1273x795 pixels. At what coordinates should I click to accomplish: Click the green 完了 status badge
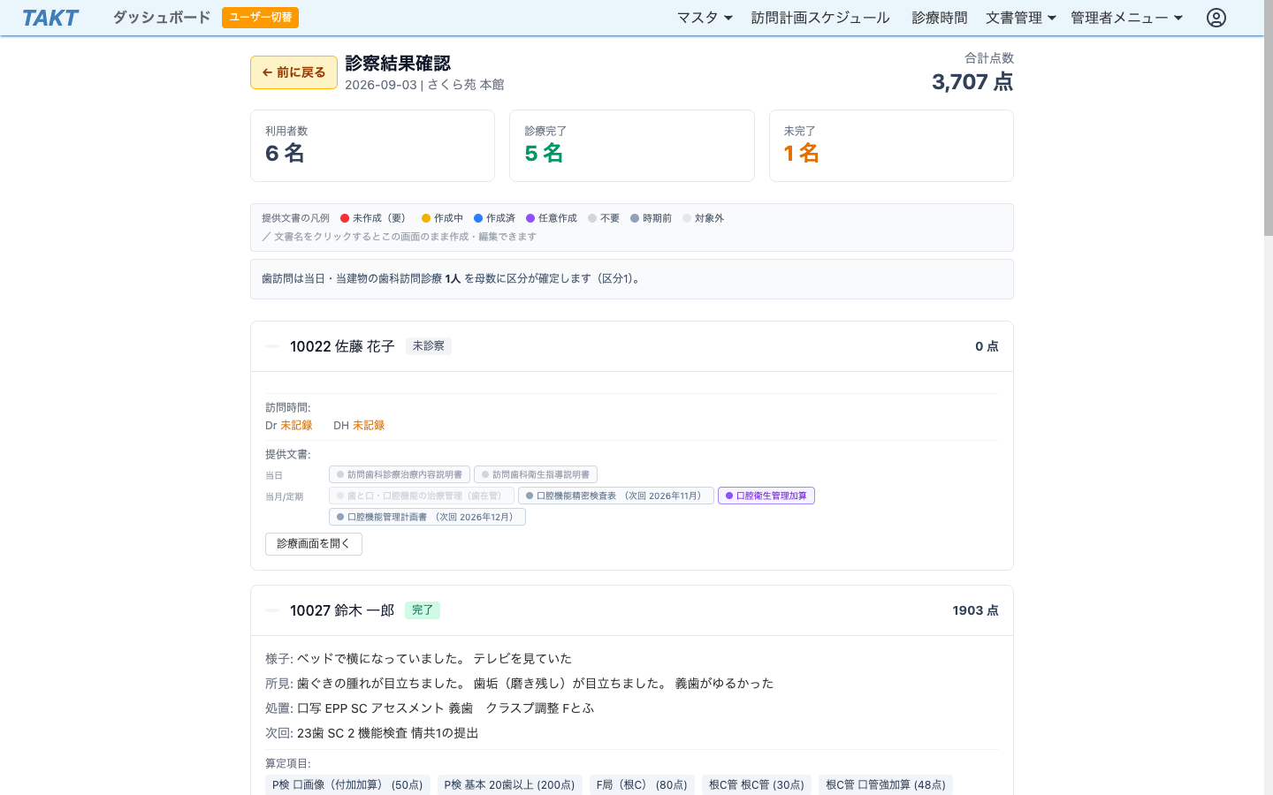(423, 610)
